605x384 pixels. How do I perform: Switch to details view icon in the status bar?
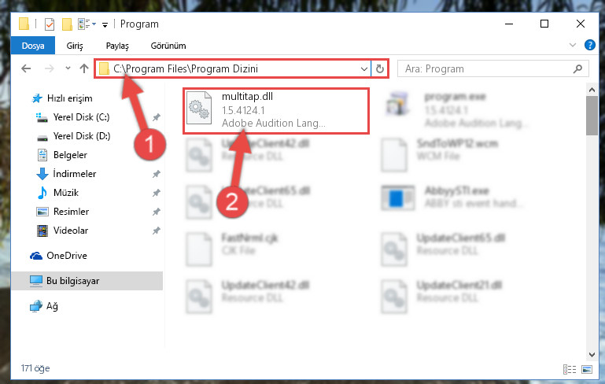click(x=570, y=369)
